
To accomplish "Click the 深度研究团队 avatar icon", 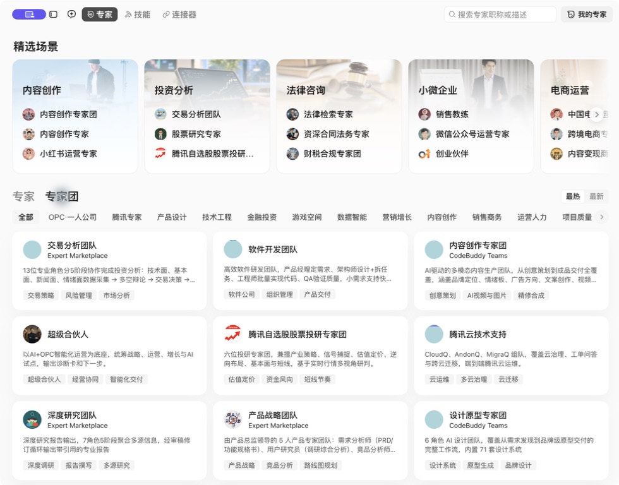I will 32,419.
